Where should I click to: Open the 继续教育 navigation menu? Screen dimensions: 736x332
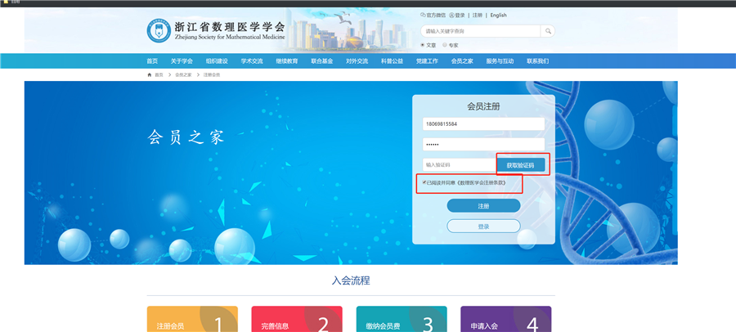click(287, 61)
